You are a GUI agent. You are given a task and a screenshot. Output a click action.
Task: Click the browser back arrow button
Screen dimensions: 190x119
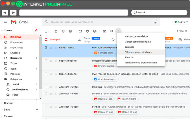pyautogui.click(x=5, y=13)
